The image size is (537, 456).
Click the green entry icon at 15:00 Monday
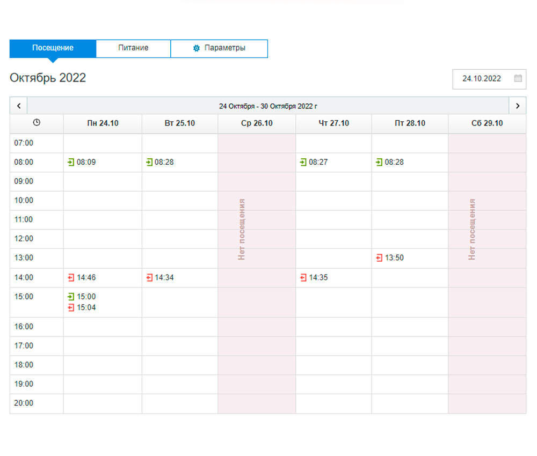pyautogui.click(x=71, y=297)
